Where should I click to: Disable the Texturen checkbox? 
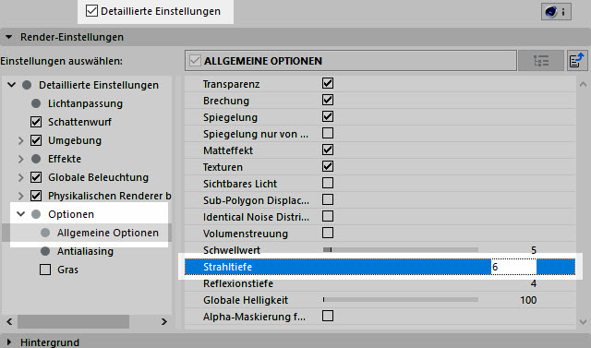click(328, 166)
